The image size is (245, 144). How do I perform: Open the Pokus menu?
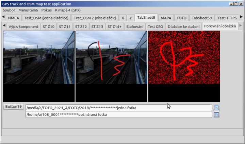click(x=46, y=10)
